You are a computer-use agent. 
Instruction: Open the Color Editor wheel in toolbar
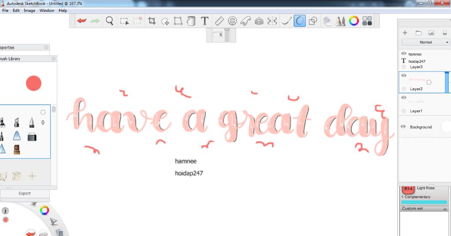pyautogui.click(x=354, y=21)
